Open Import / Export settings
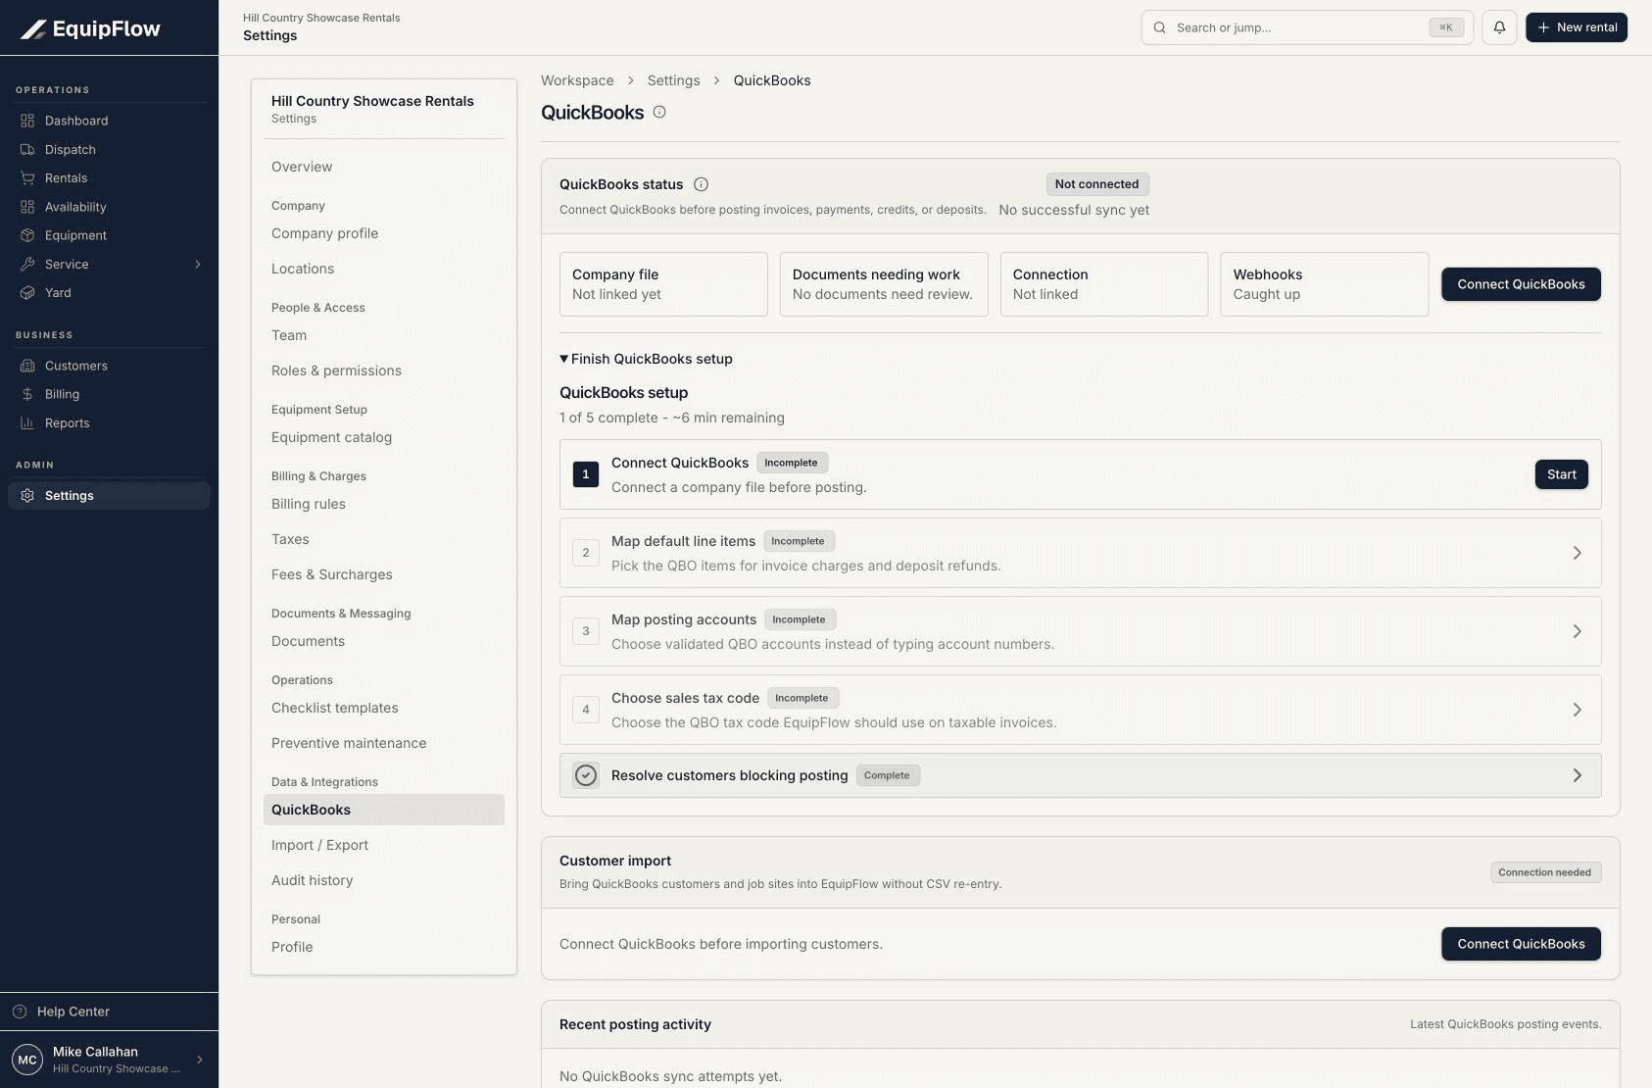This screenshot has width=1652, height=1088. coord(383,845)
